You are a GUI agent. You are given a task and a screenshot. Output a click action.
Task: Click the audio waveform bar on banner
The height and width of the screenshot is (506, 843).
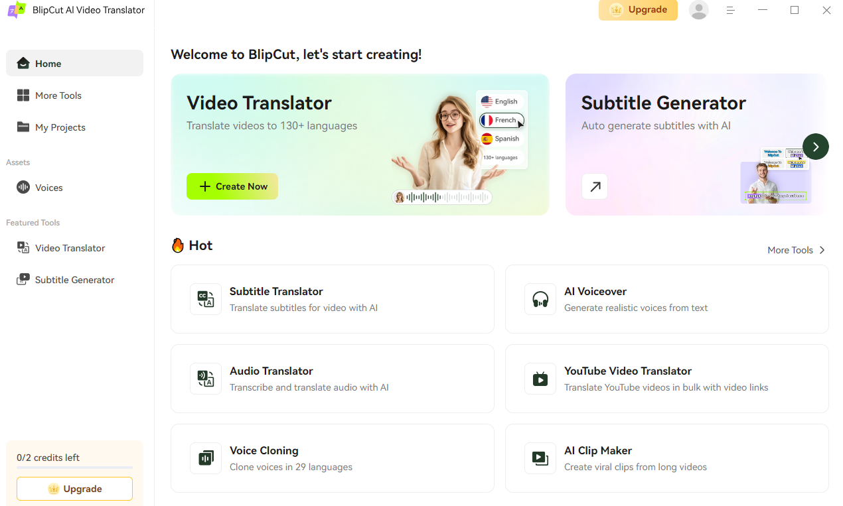point(442,197)
